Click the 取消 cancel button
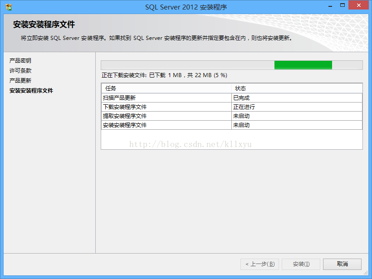The height and width of the screenshot is (279, 372). [342, 264]
